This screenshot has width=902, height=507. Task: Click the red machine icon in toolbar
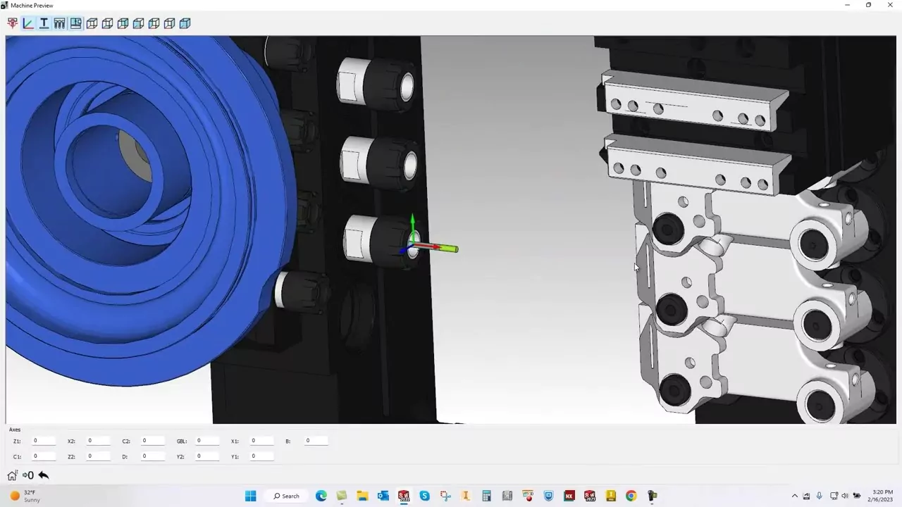click(x=13, y=23)
